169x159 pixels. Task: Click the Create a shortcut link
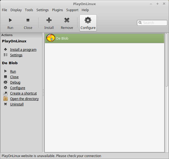click(23, 93)
